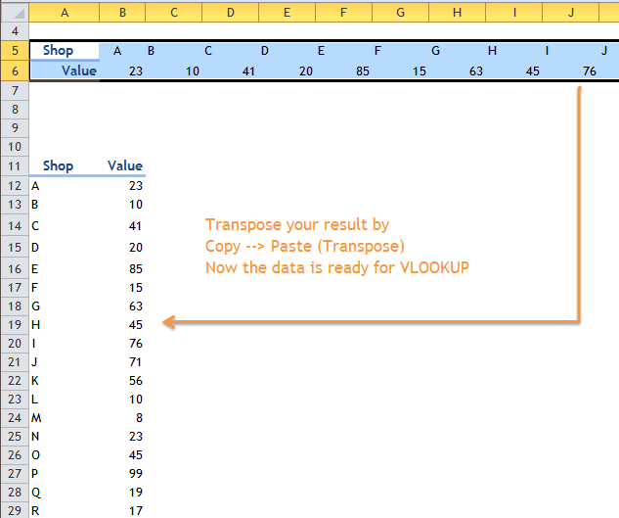619x518 pixels.
Task: Select row 8 header
Action: click(x=15, y=110)
